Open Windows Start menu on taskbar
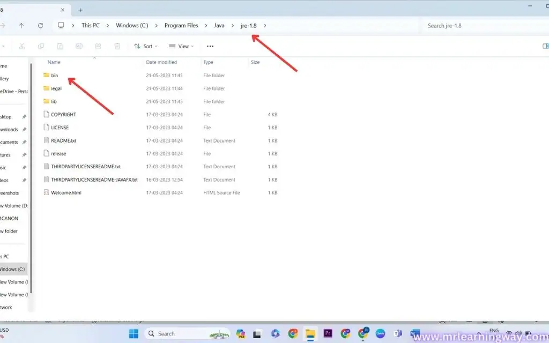 [x=133, y=333]
